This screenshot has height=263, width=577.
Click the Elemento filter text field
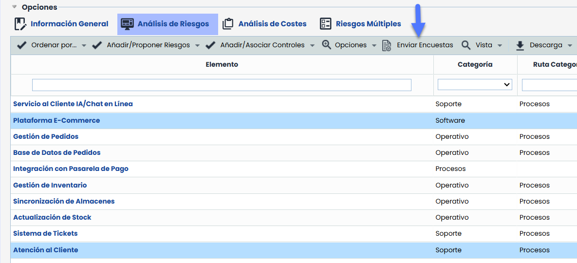[222, 85]
